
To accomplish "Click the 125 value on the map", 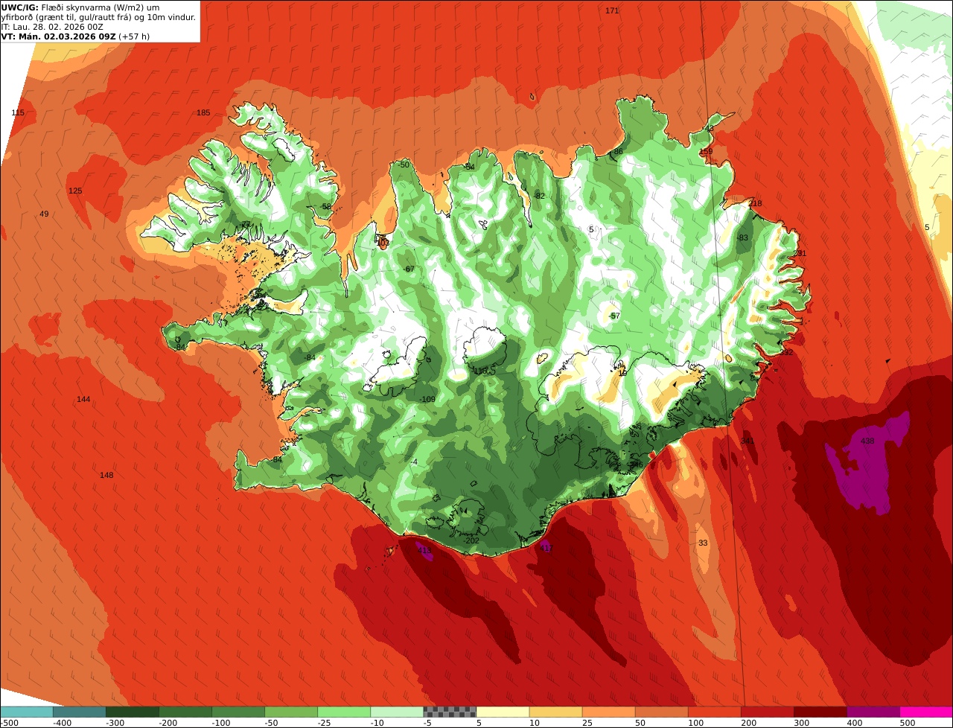I will click(x=75, y=191).
